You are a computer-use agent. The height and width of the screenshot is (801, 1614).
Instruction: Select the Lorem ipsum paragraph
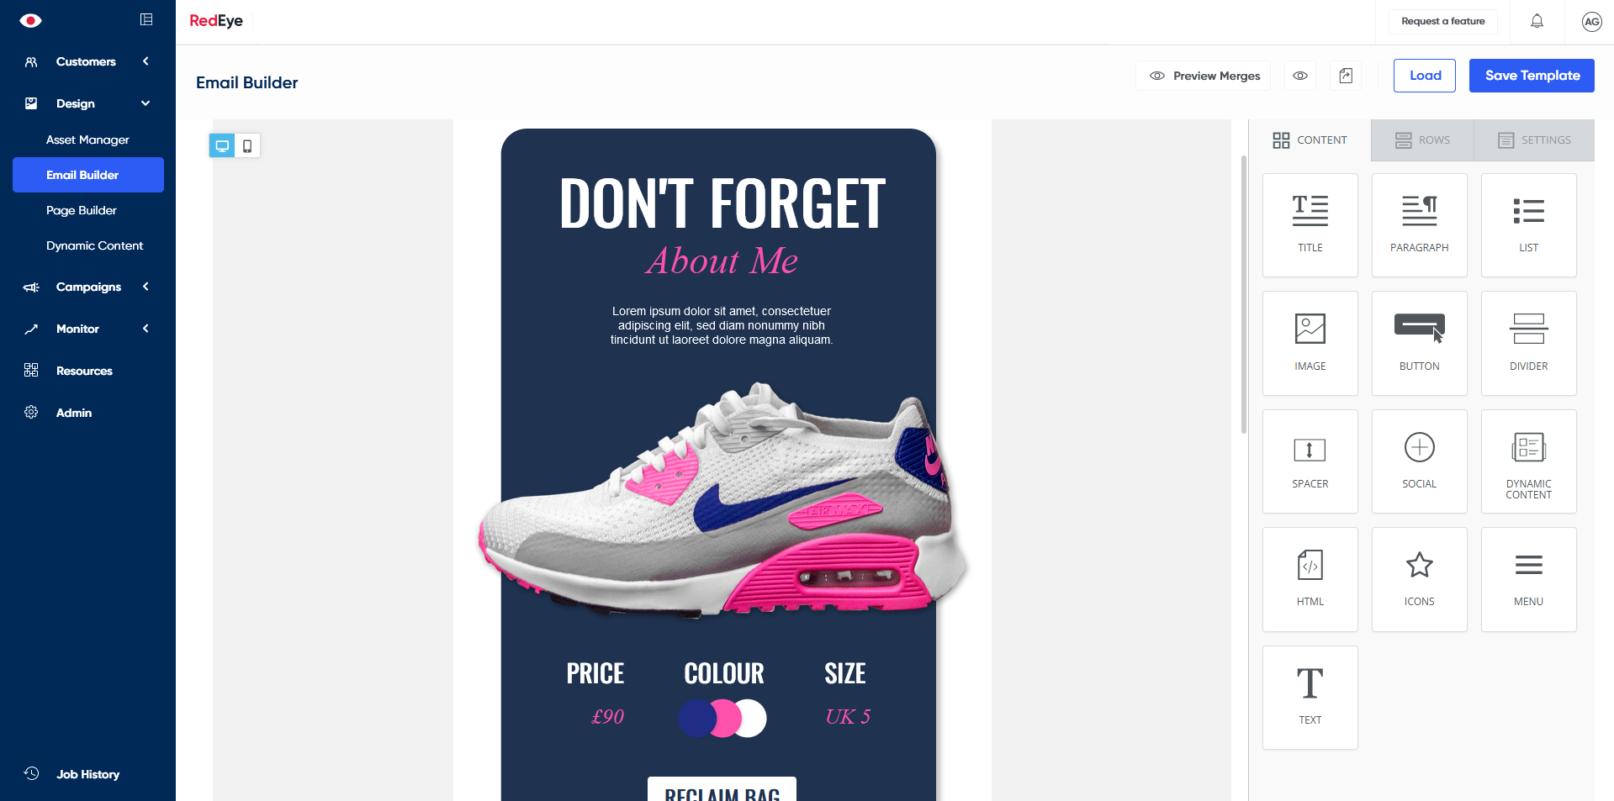722,325
